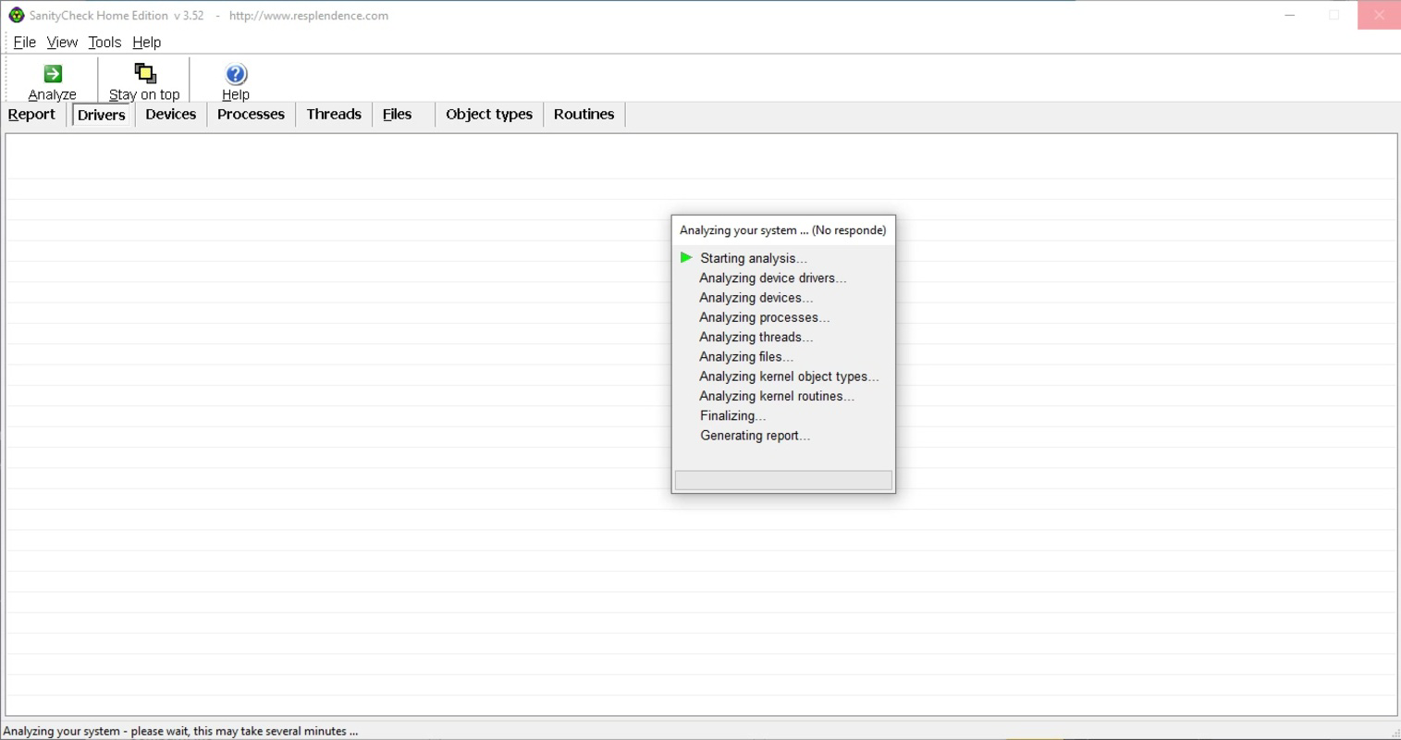The image size is (1401, 740).
Task: Switch to the Threads tab
Action: (334, 115)
